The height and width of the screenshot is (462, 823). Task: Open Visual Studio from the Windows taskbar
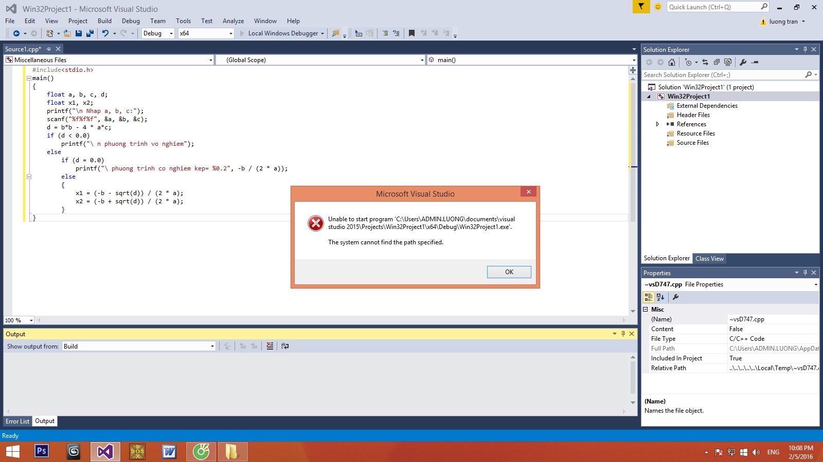coord(105,452)
